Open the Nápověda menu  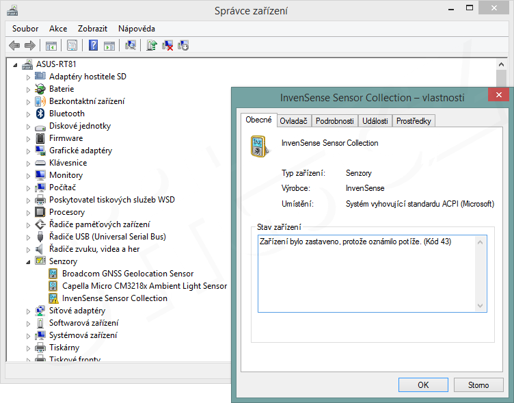[137, 29]
